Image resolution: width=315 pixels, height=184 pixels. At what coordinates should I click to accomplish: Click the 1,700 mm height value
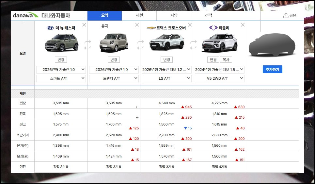(114, 124)
